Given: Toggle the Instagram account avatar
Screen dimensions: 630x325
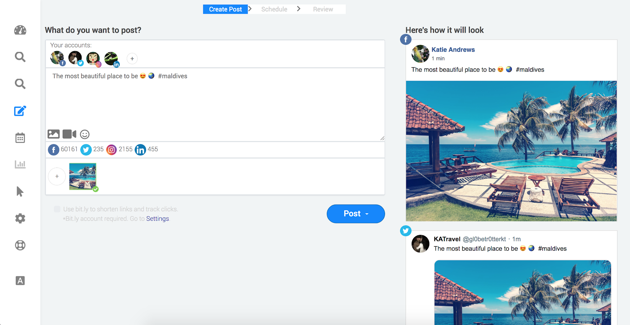Looking at the screenshot, I should 94,59.
